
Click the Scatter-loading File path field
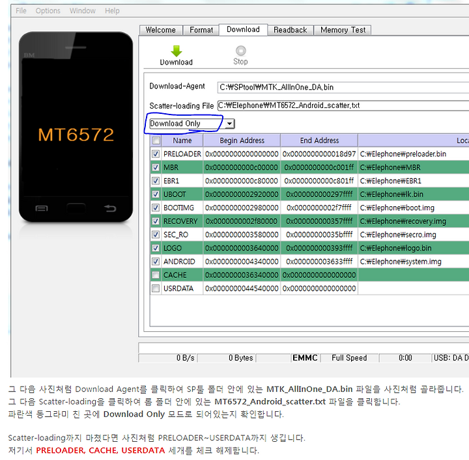pos(343,105)
